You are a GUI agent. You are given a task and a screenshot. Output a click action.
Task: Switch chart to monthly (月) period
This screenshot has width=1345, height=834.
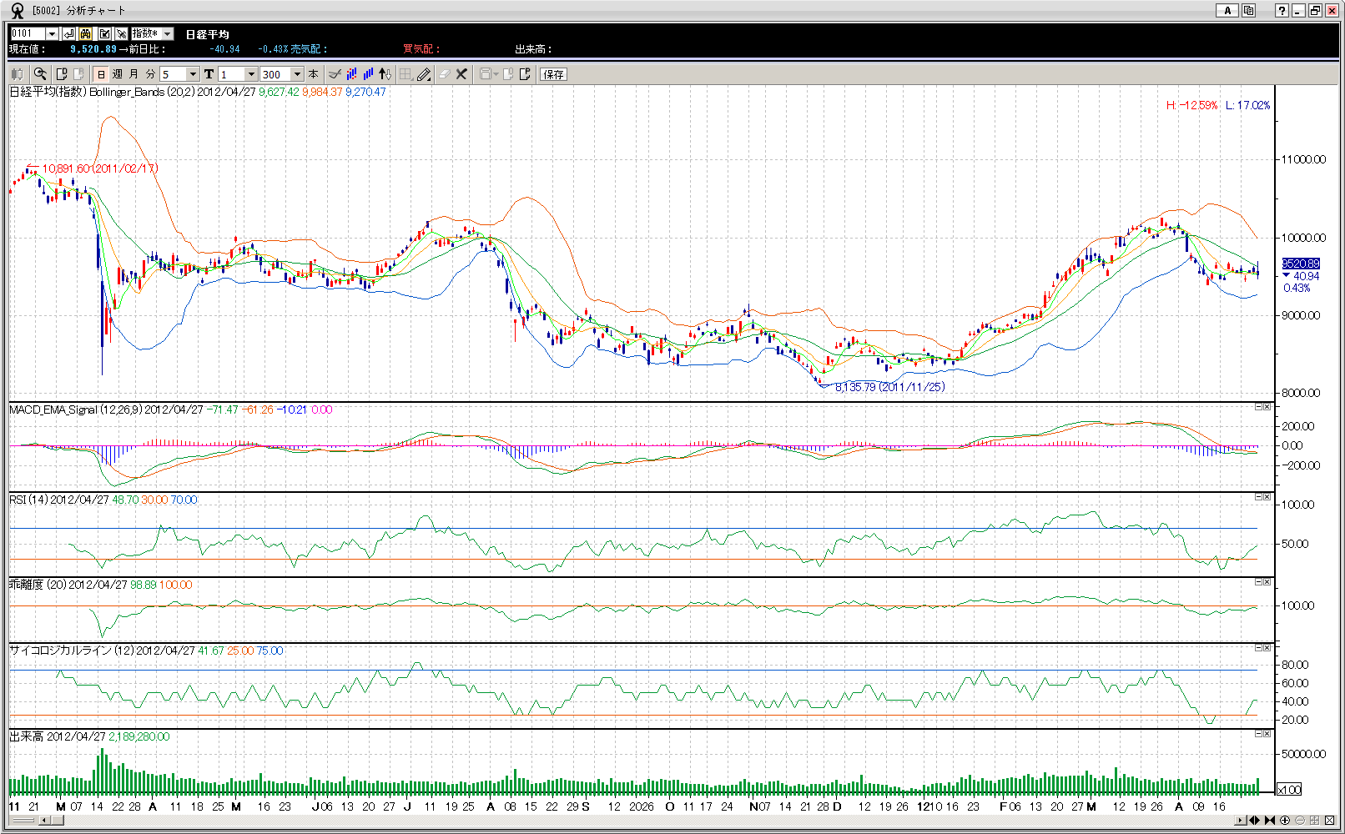(133, 74)
